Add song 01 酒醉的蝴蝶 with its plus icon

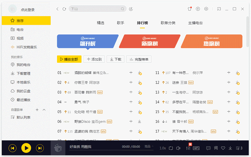[131, 73]
